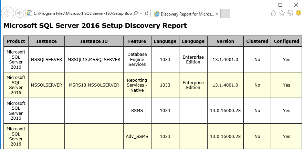Go to the Home page icon

point(273,13)
